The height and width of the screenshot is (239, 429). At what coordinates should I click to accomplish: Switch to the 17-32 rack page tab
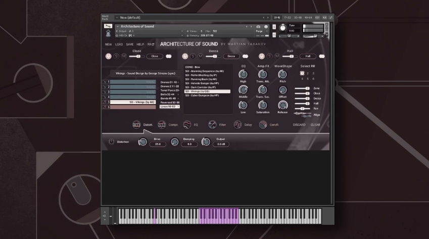coord(288,18)
